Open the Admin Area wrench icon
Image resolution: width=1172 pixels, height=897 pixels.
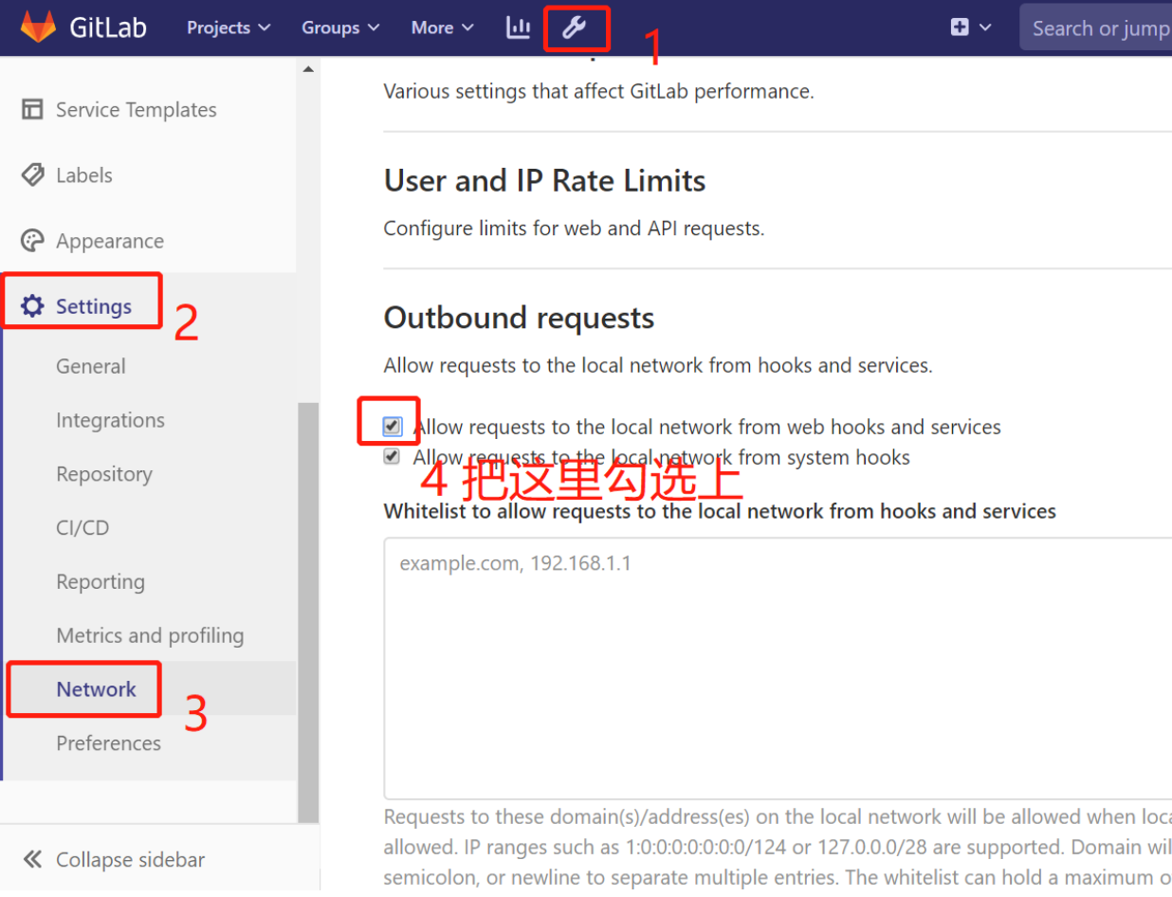[x=574, y=27]
